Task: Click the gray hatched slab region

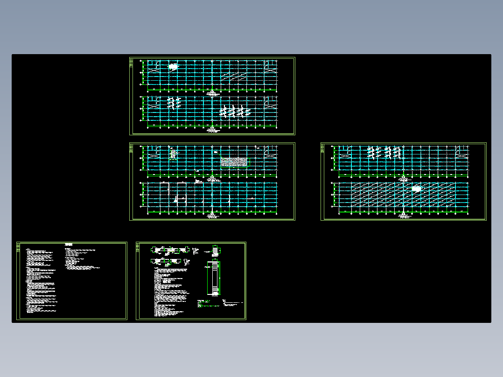Action: point(235,162)
